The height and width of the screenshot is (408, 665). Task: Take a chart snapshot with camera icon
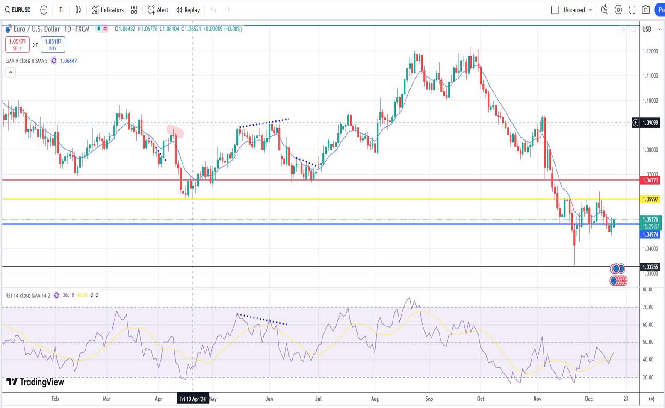coord(646,10)
